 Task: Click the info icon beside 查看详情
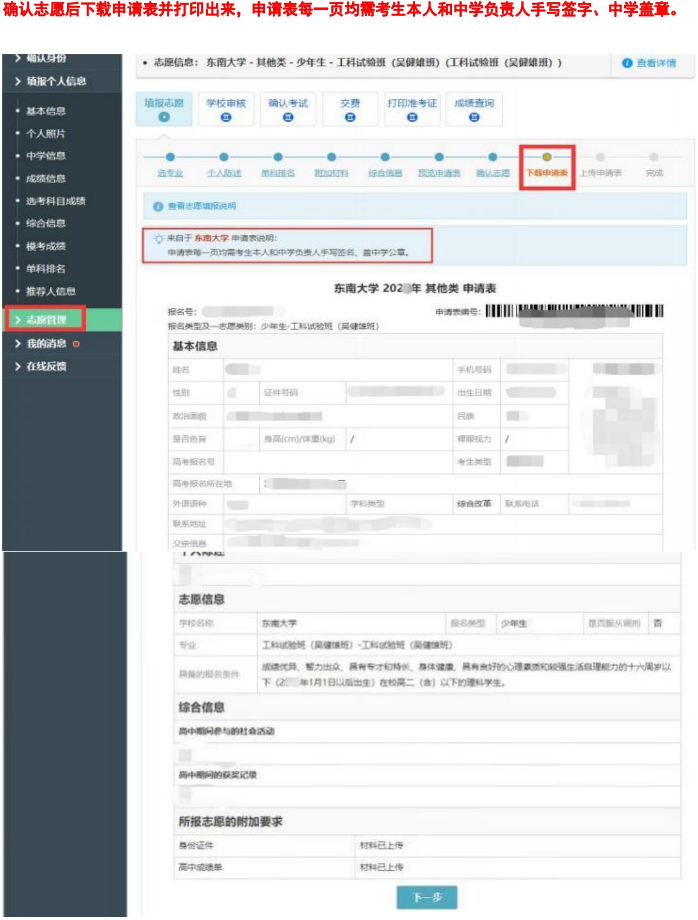pyautogui.click(x=627, y=64)
